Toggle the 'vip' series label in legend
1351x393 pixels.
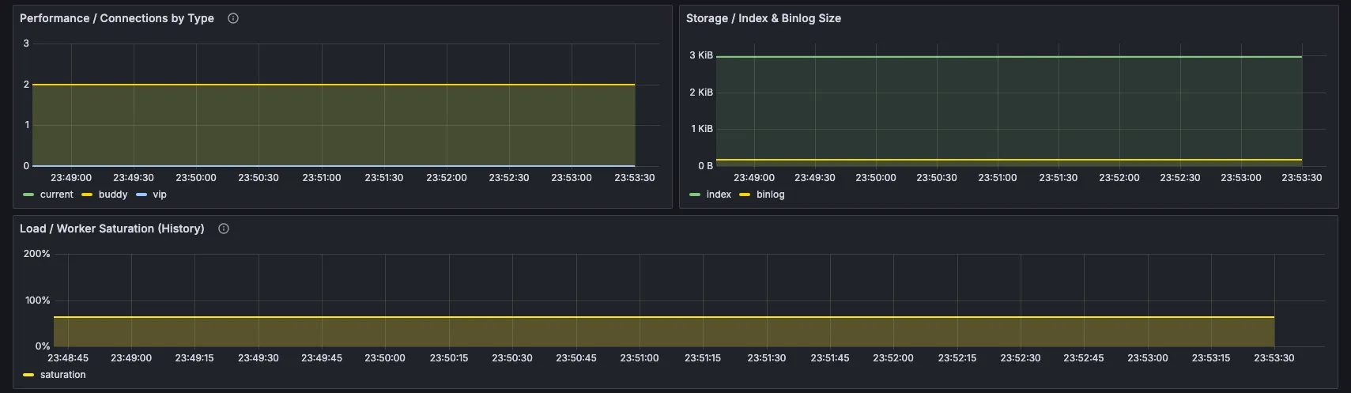160,195
